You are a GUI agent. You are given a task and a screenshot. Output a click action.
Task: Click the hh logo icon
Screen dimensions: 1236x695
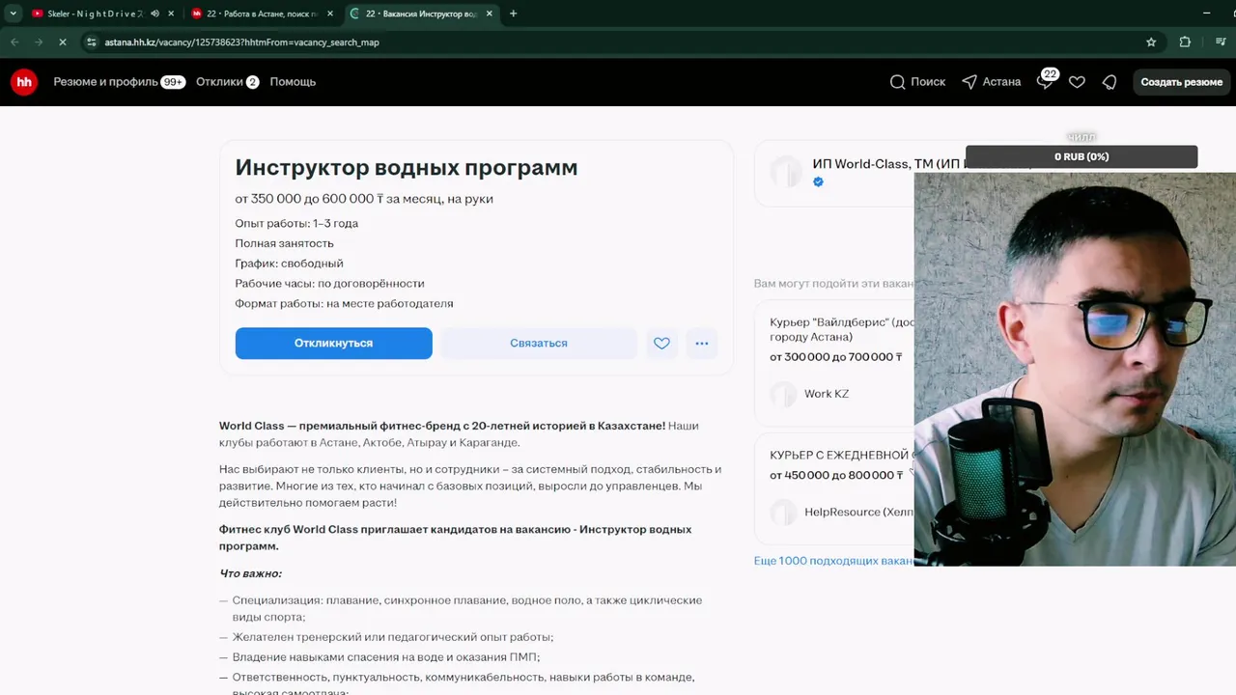pos(24,82)
